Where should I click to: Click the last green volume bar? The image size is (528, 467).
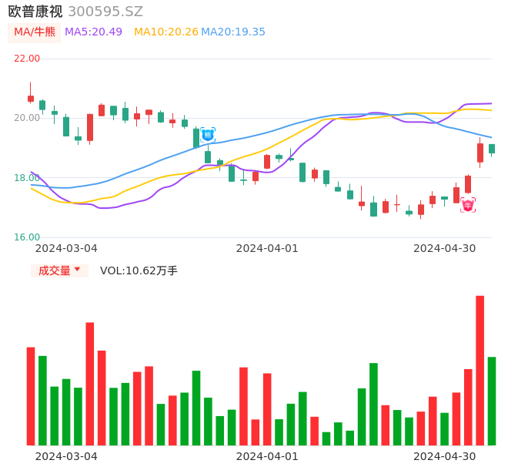[x=492, y=401]
